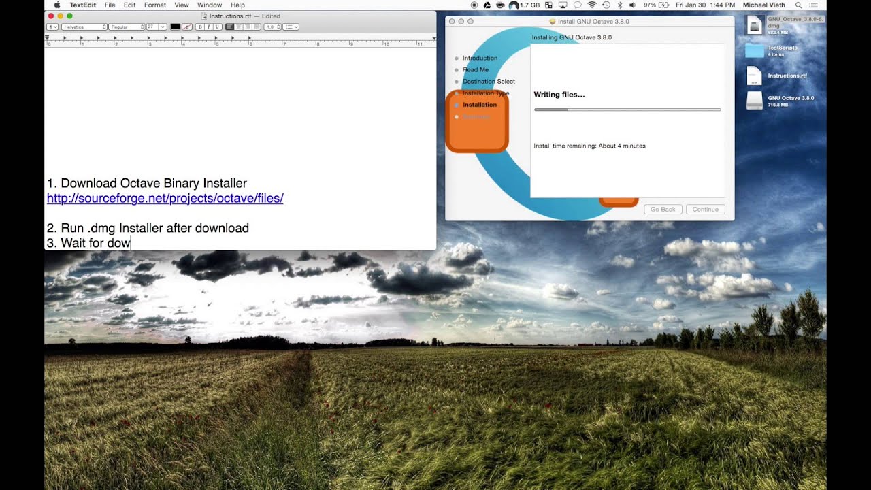This screenshot has height=490, width=871.
Task: Open the Edit menu
Action: click(x=129, y=5)
